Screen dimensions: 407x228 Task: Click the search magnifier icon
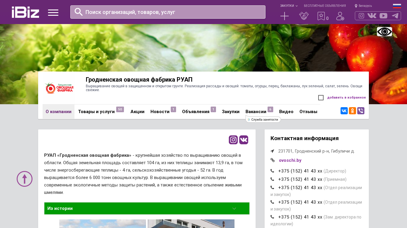pyautogui.click(x=79, y=12)
